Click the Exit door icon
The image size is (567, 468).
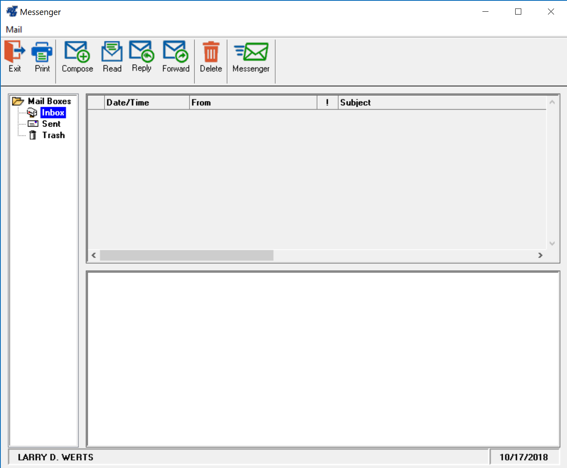(x=15, y=52)
